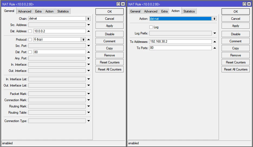The height and width of the screenshot is (147, 253).
Task: Disable the rule in right window
Action: tap(236, 34)
